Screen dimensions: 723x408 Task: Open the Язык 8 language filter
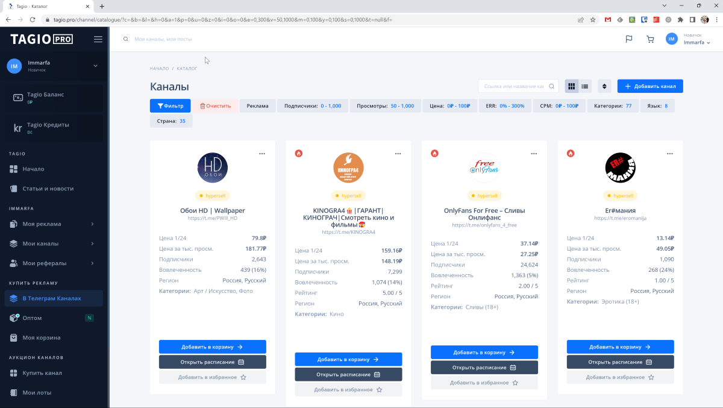(657, 105)
